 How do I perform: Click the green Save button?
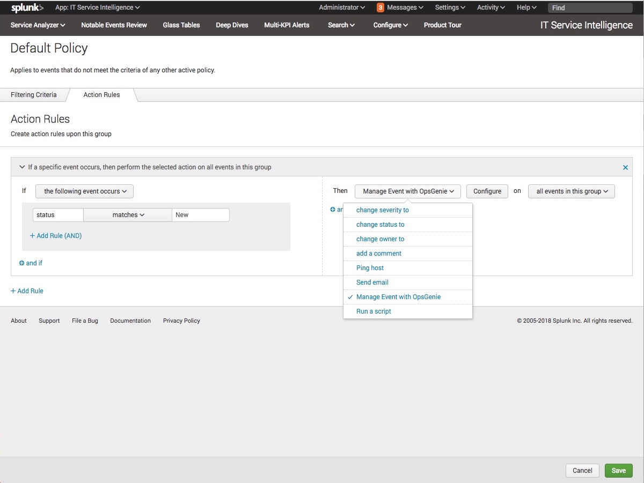click(619, 471)
